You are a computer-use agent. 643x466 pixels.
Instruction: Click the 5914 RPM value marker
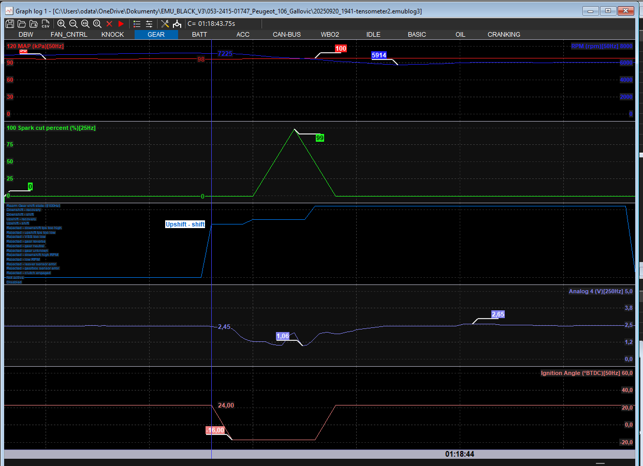pyautogui.click(x=379, y=55)
